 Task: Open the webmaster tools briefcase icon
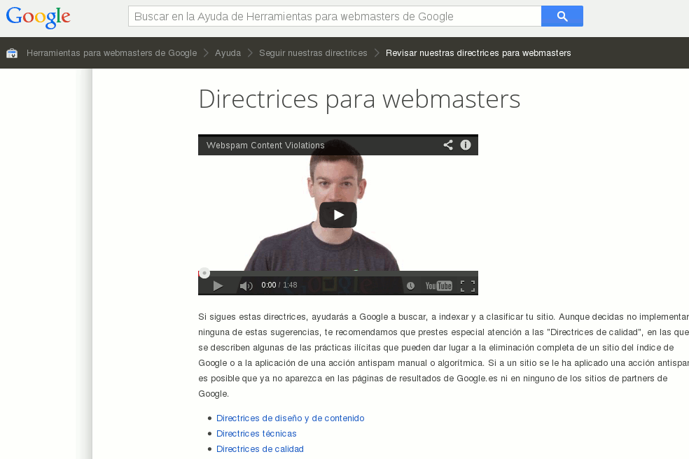tap(12, 53)
